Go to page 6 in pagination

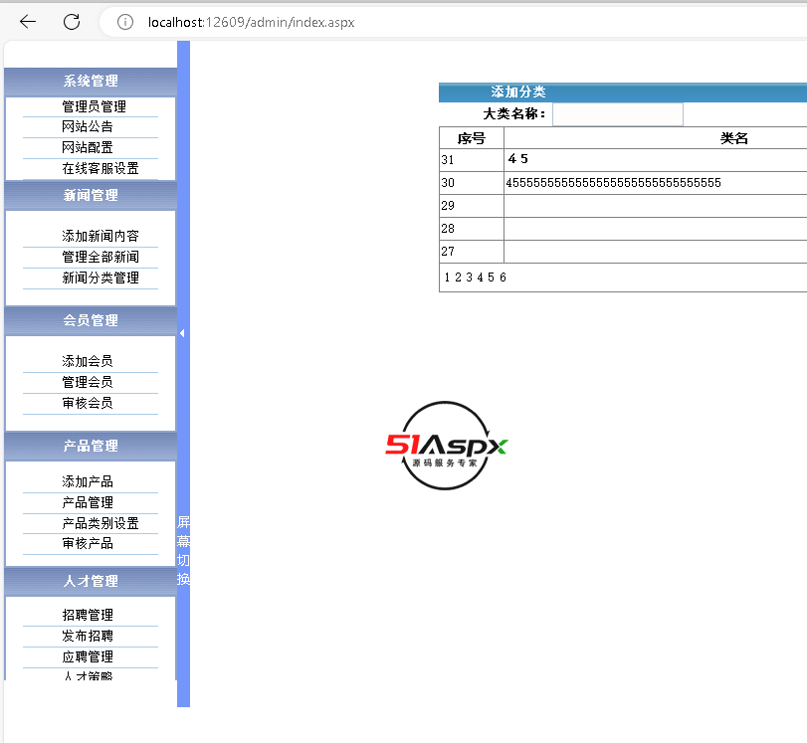click(x=503, y=278)
